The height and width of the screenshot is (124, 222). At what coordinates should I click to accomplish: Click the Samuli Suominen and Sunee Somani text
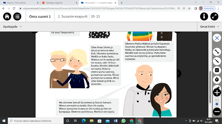pyautogui.click(x=87, y=107)
